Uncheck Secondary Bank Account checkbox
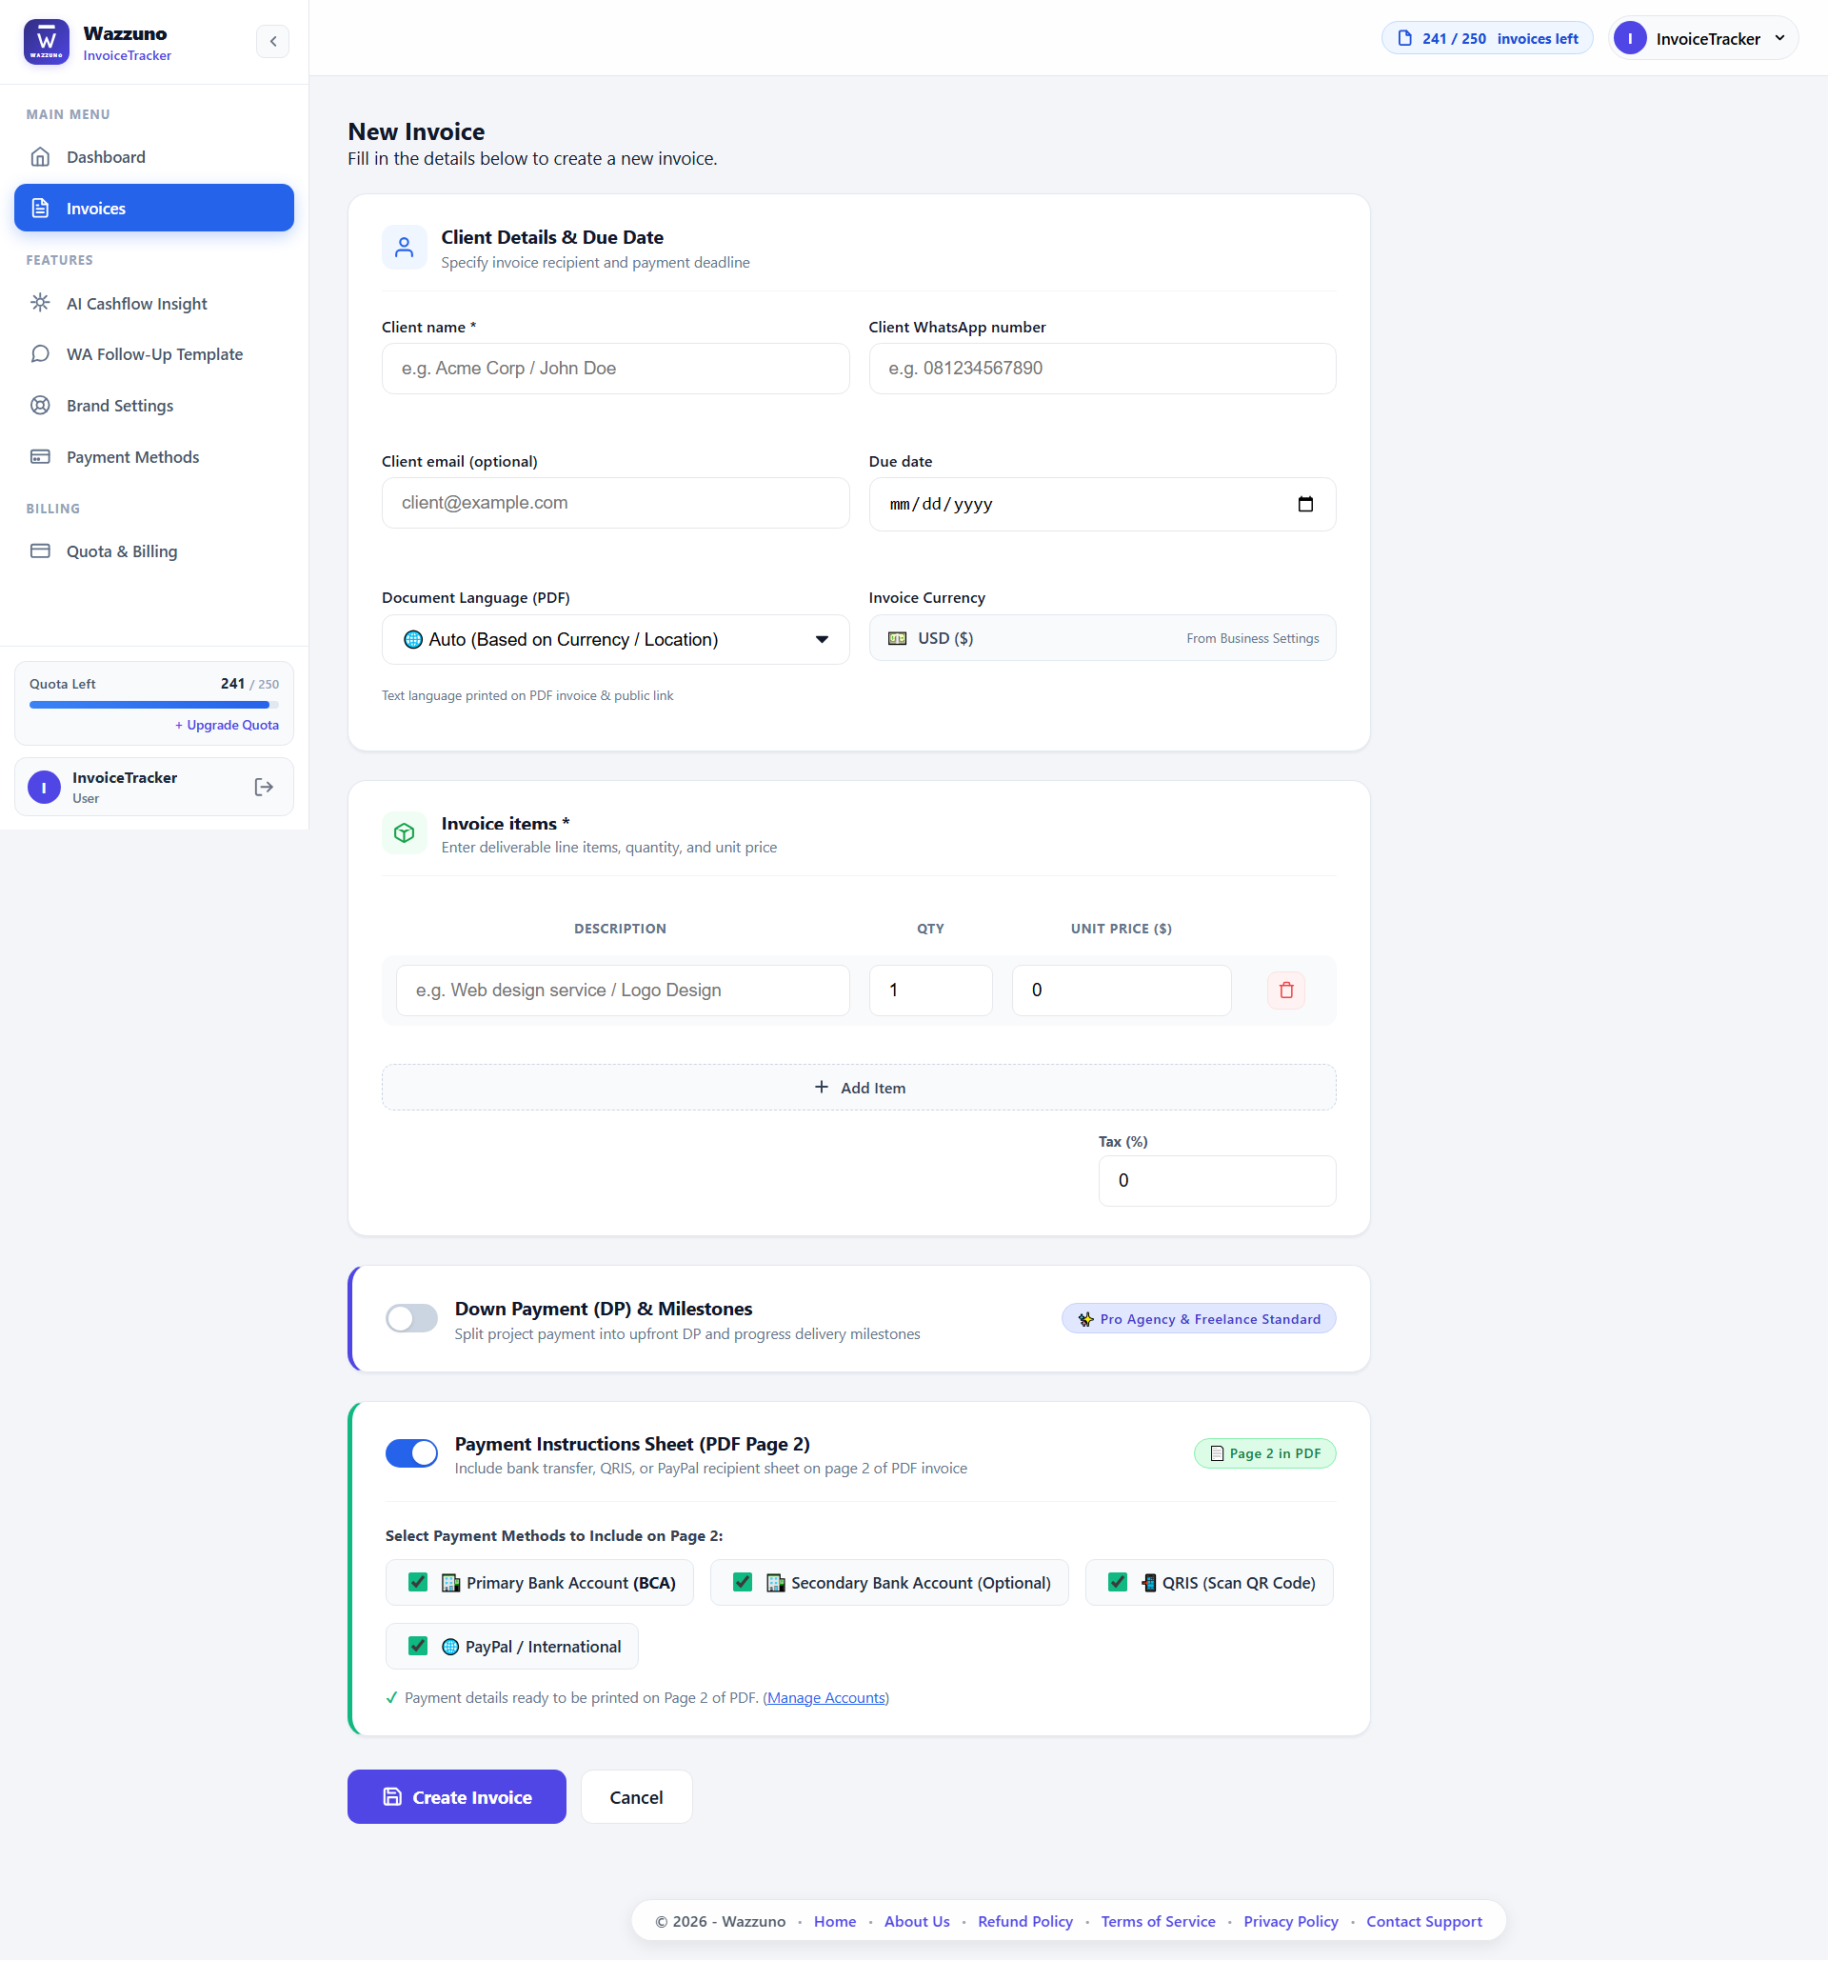Image resolution: width=1828 pixels, height=1961 pixels. pyautogui.click(x=744, y=1582)
